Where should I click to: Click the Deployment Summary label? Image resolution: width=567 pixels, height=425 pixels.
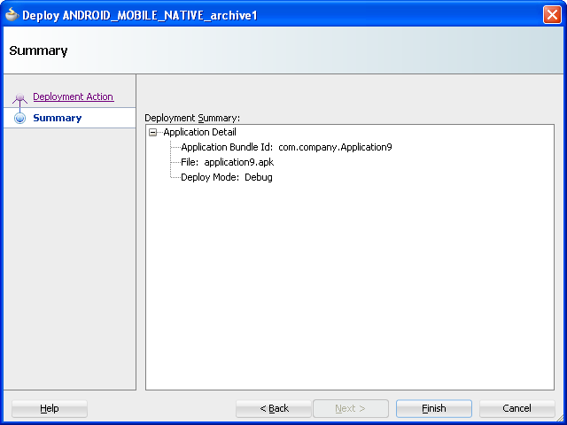tap(192, 118)
